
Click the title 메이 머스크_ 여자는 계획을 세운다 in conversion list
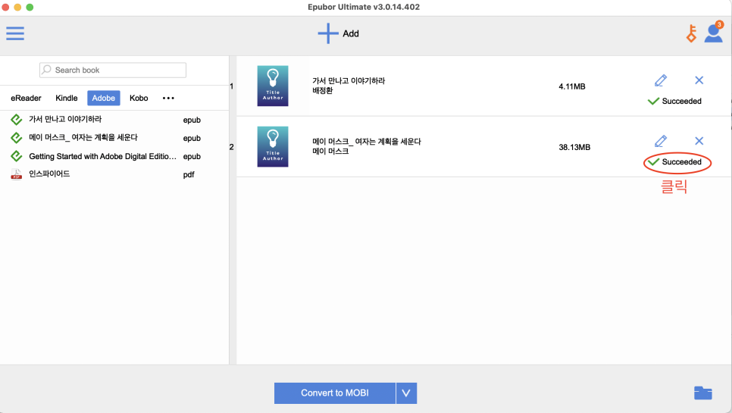click(367, 142)
